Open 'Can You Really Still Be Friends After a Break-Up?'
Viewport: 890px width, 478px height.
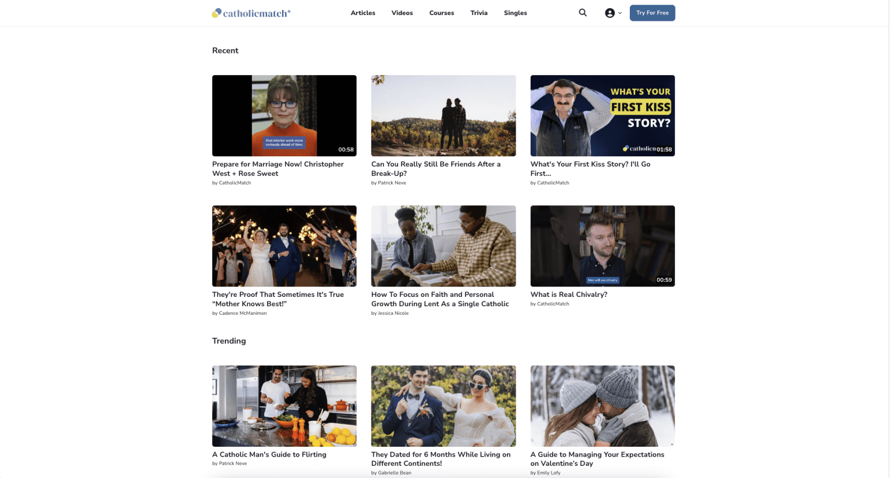pyautogui.click(x=443, y=115)
